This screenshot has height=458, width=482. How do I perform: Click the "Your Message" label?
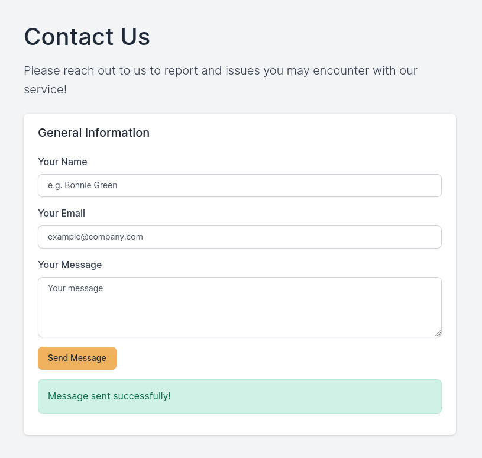coord(70,265)
